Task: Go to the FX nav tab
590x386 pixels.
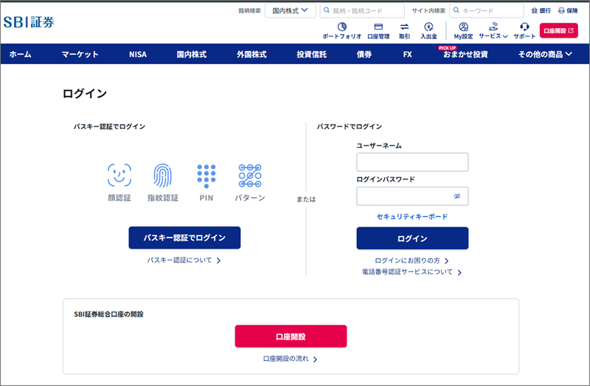Action: (x=408, y=54)
